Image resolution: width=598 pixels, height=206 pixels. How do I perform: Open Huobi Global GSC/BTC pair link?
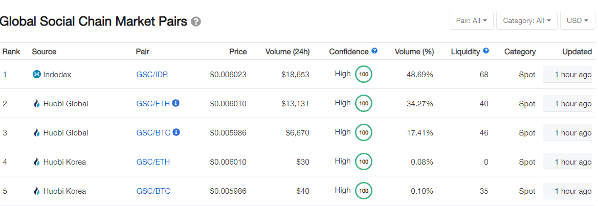click(x=153, y=133)
